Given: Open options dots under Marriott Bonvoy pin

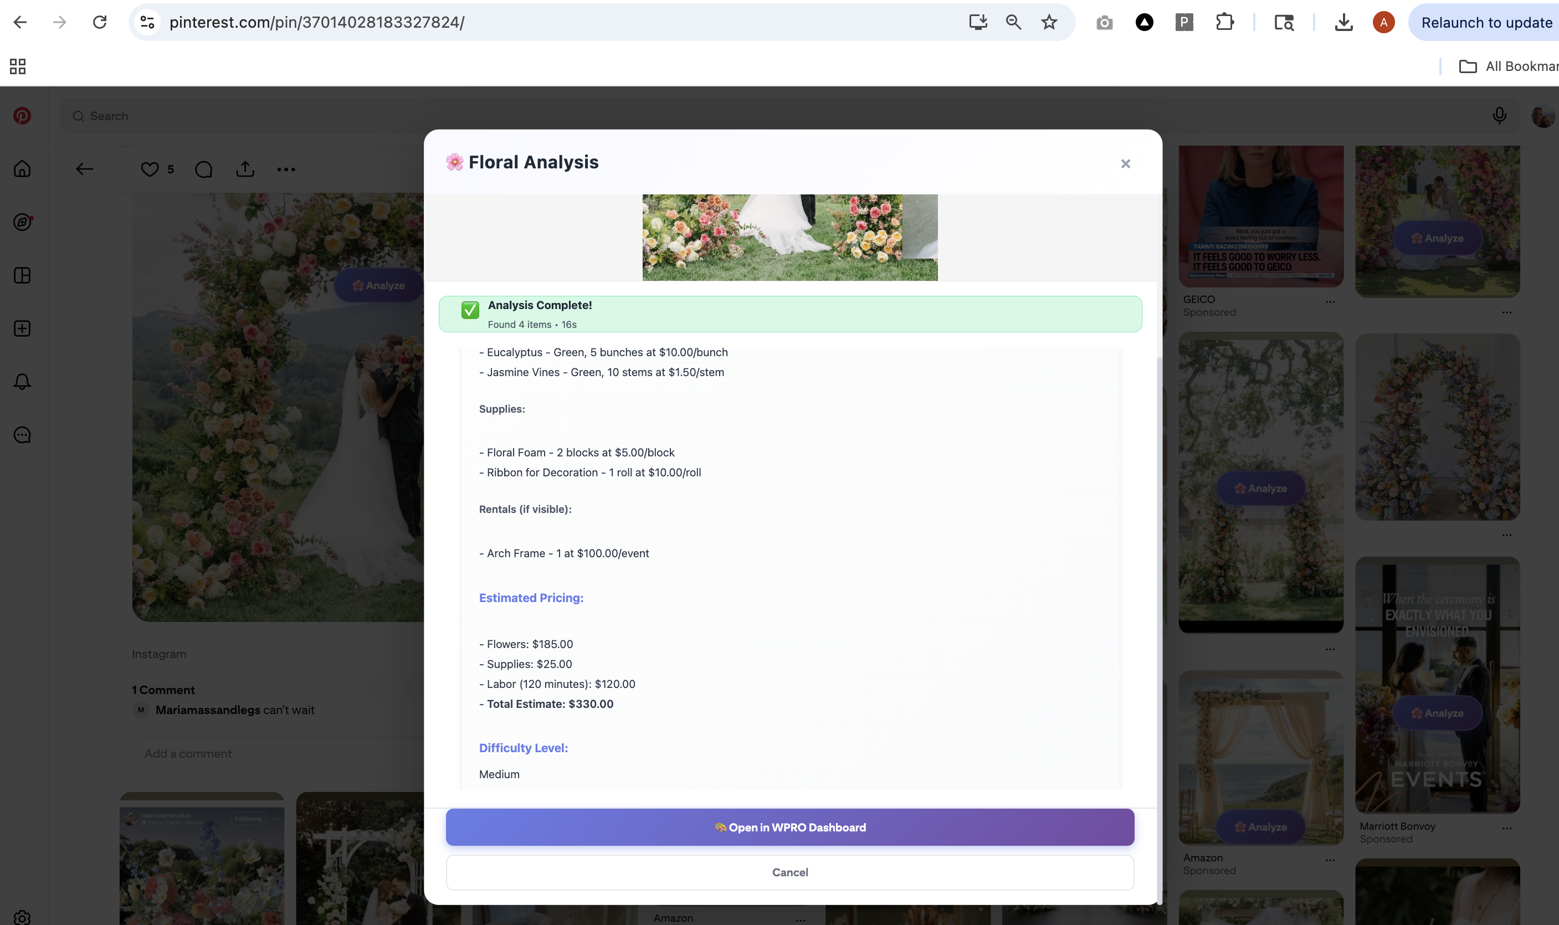Looking at the screenshot, I should pyautogui.click(x=1506, y=829).
